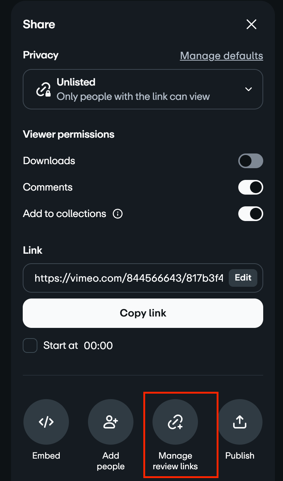Open Manage review links icon

(175, 422)
